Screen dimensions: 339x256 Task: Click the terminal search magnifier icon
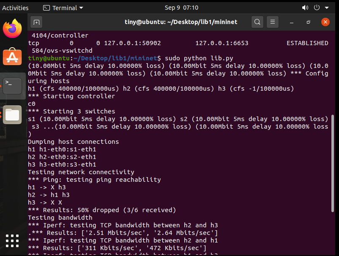257,22
